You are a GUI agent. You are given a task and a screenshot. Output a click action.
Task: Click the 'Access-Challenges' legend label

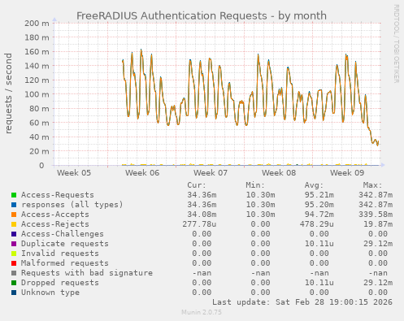[x=63, y=234]
